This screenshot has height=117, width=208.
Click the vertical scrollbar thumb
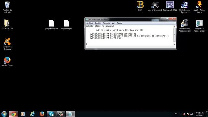coord(175,34)
